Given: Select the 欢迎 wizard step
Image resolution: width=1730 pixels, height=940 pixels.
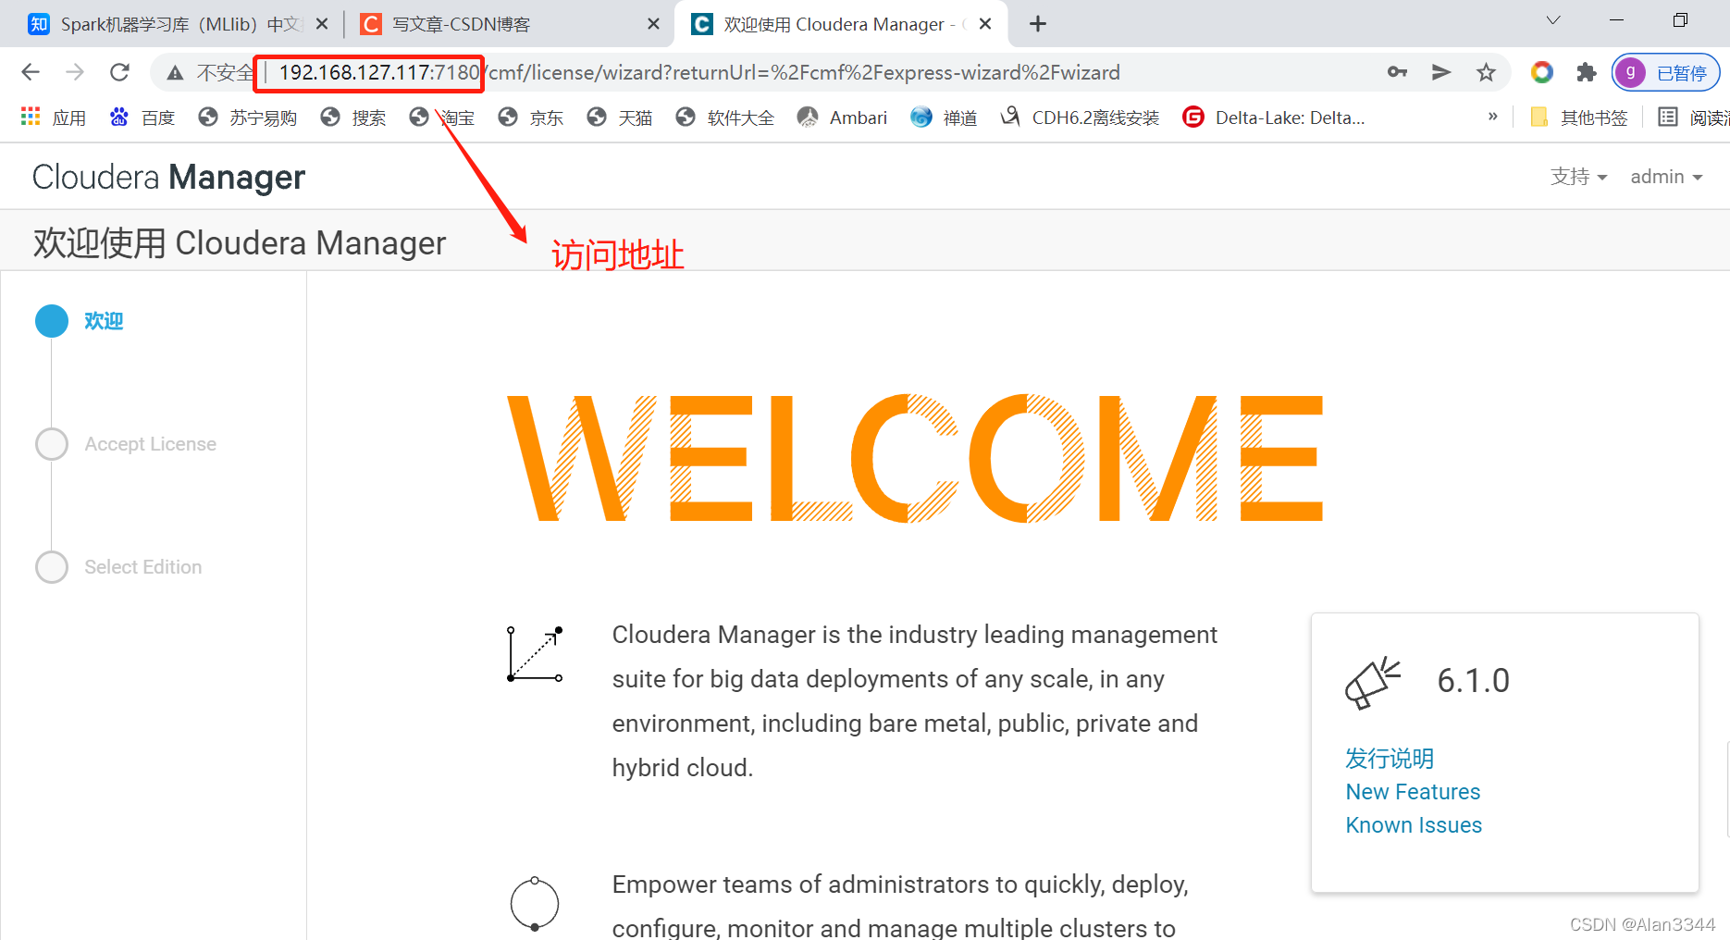Looking at the screenshot, I should pos(104,321).
